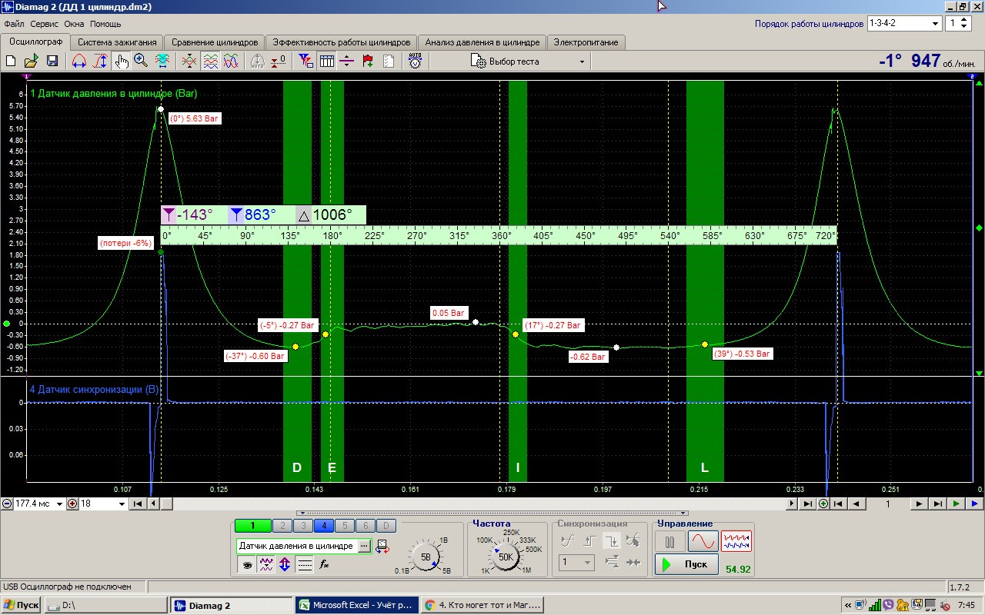Click the cyan waveform autoscale icon
This screenshot has height=615, width=985.
pos(162,61)
